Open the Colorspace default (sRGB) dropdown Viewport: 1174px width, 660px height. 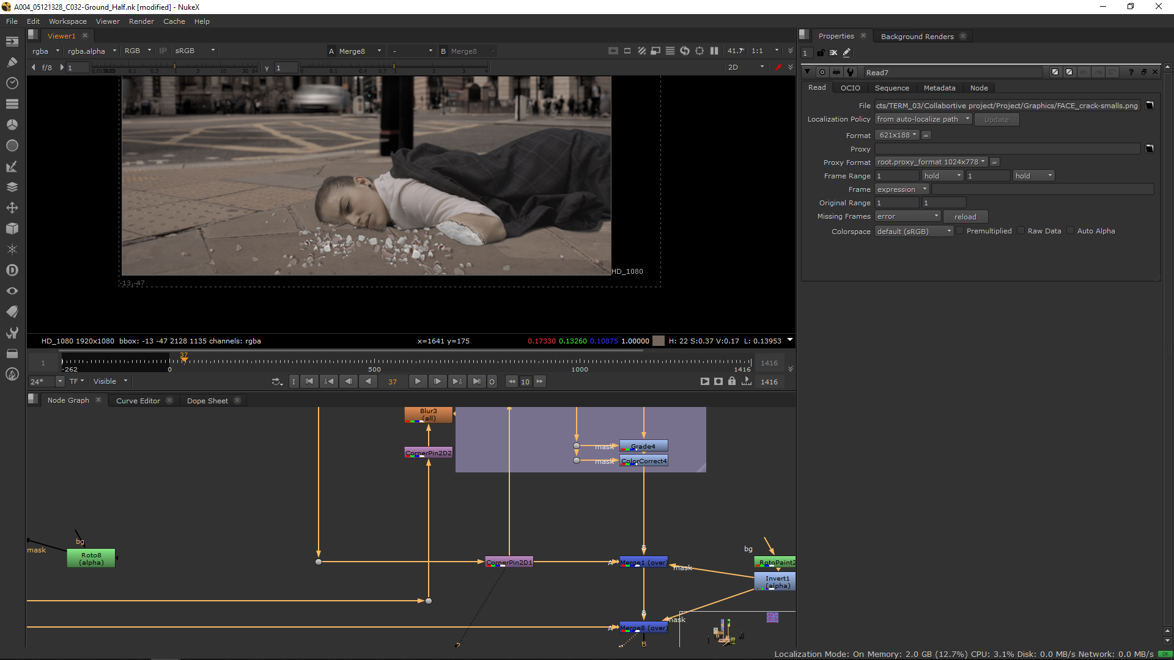[914, 231]
